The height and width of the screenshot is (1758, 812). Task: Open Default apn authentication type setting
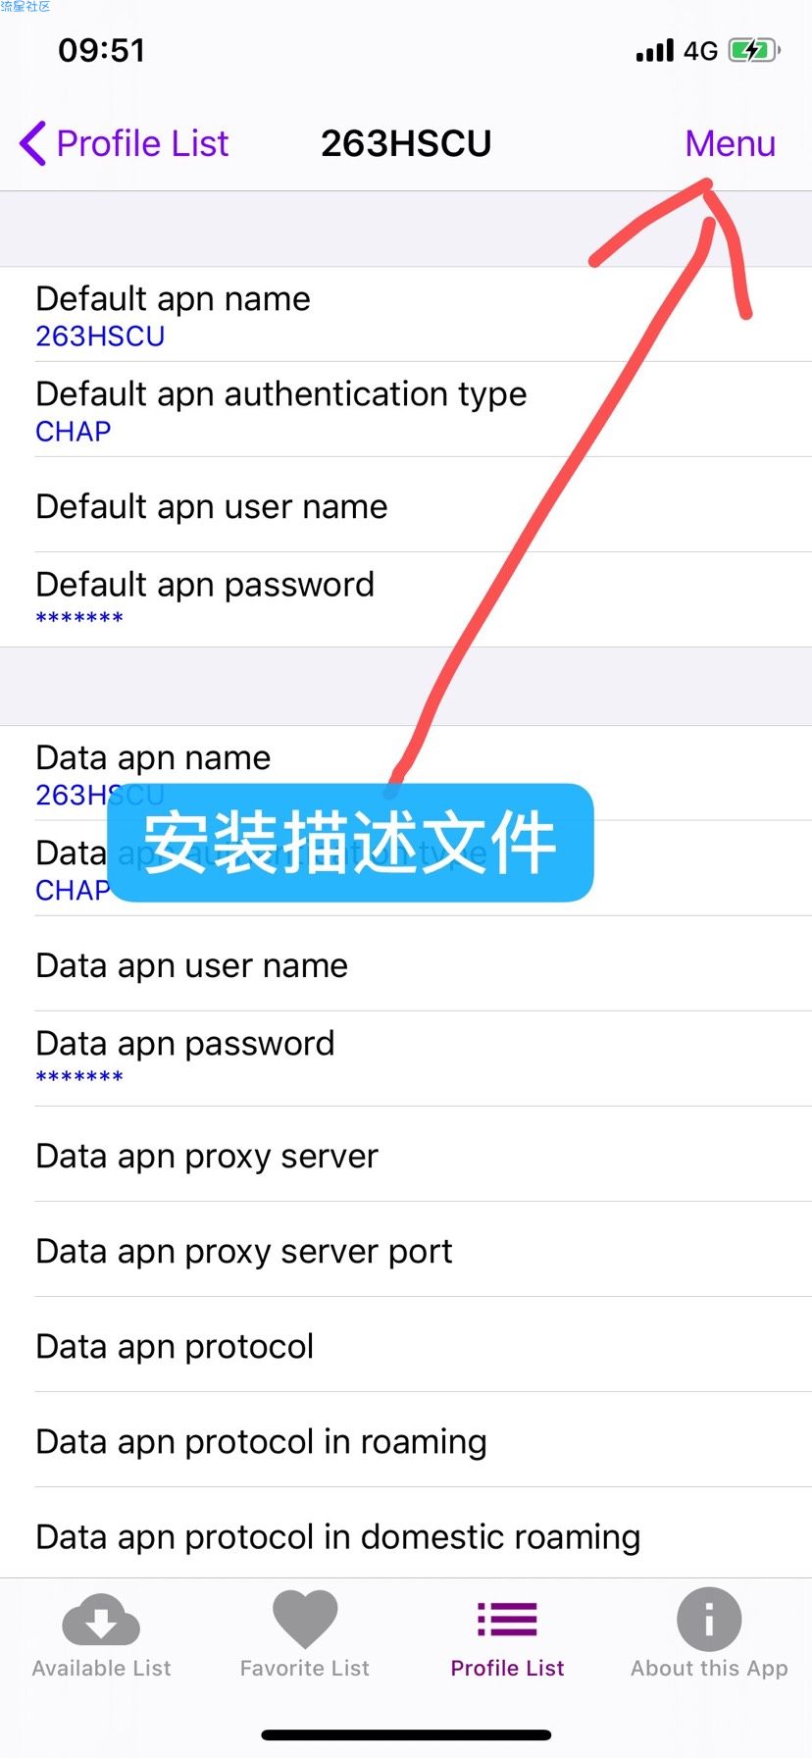coord(406,410)
